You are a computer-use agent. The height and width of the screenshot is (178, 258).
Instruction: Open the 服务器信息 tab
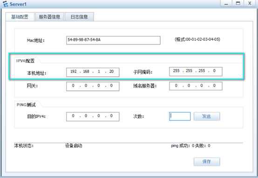click(x=49, y=17)
